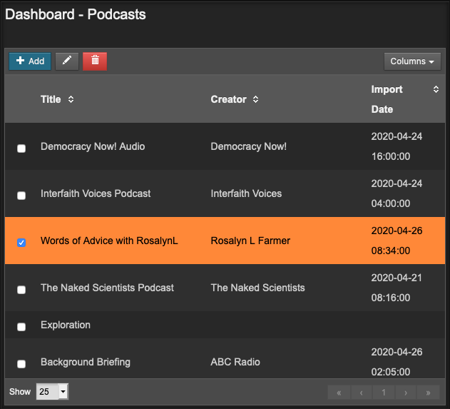The width and height of the screenshot is (450, 409).
Task: Sort by Creator column arrows
Action: point(255,99)
